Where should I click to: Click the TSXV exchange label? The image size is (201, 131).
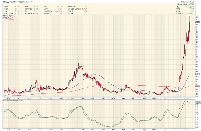click(x=31, y=2)
